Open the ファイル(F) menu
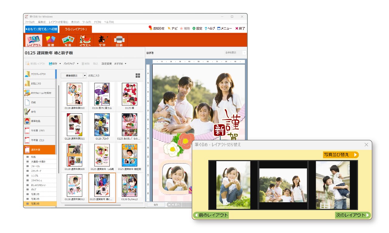 pyautogui.click(x=29, y=22)
